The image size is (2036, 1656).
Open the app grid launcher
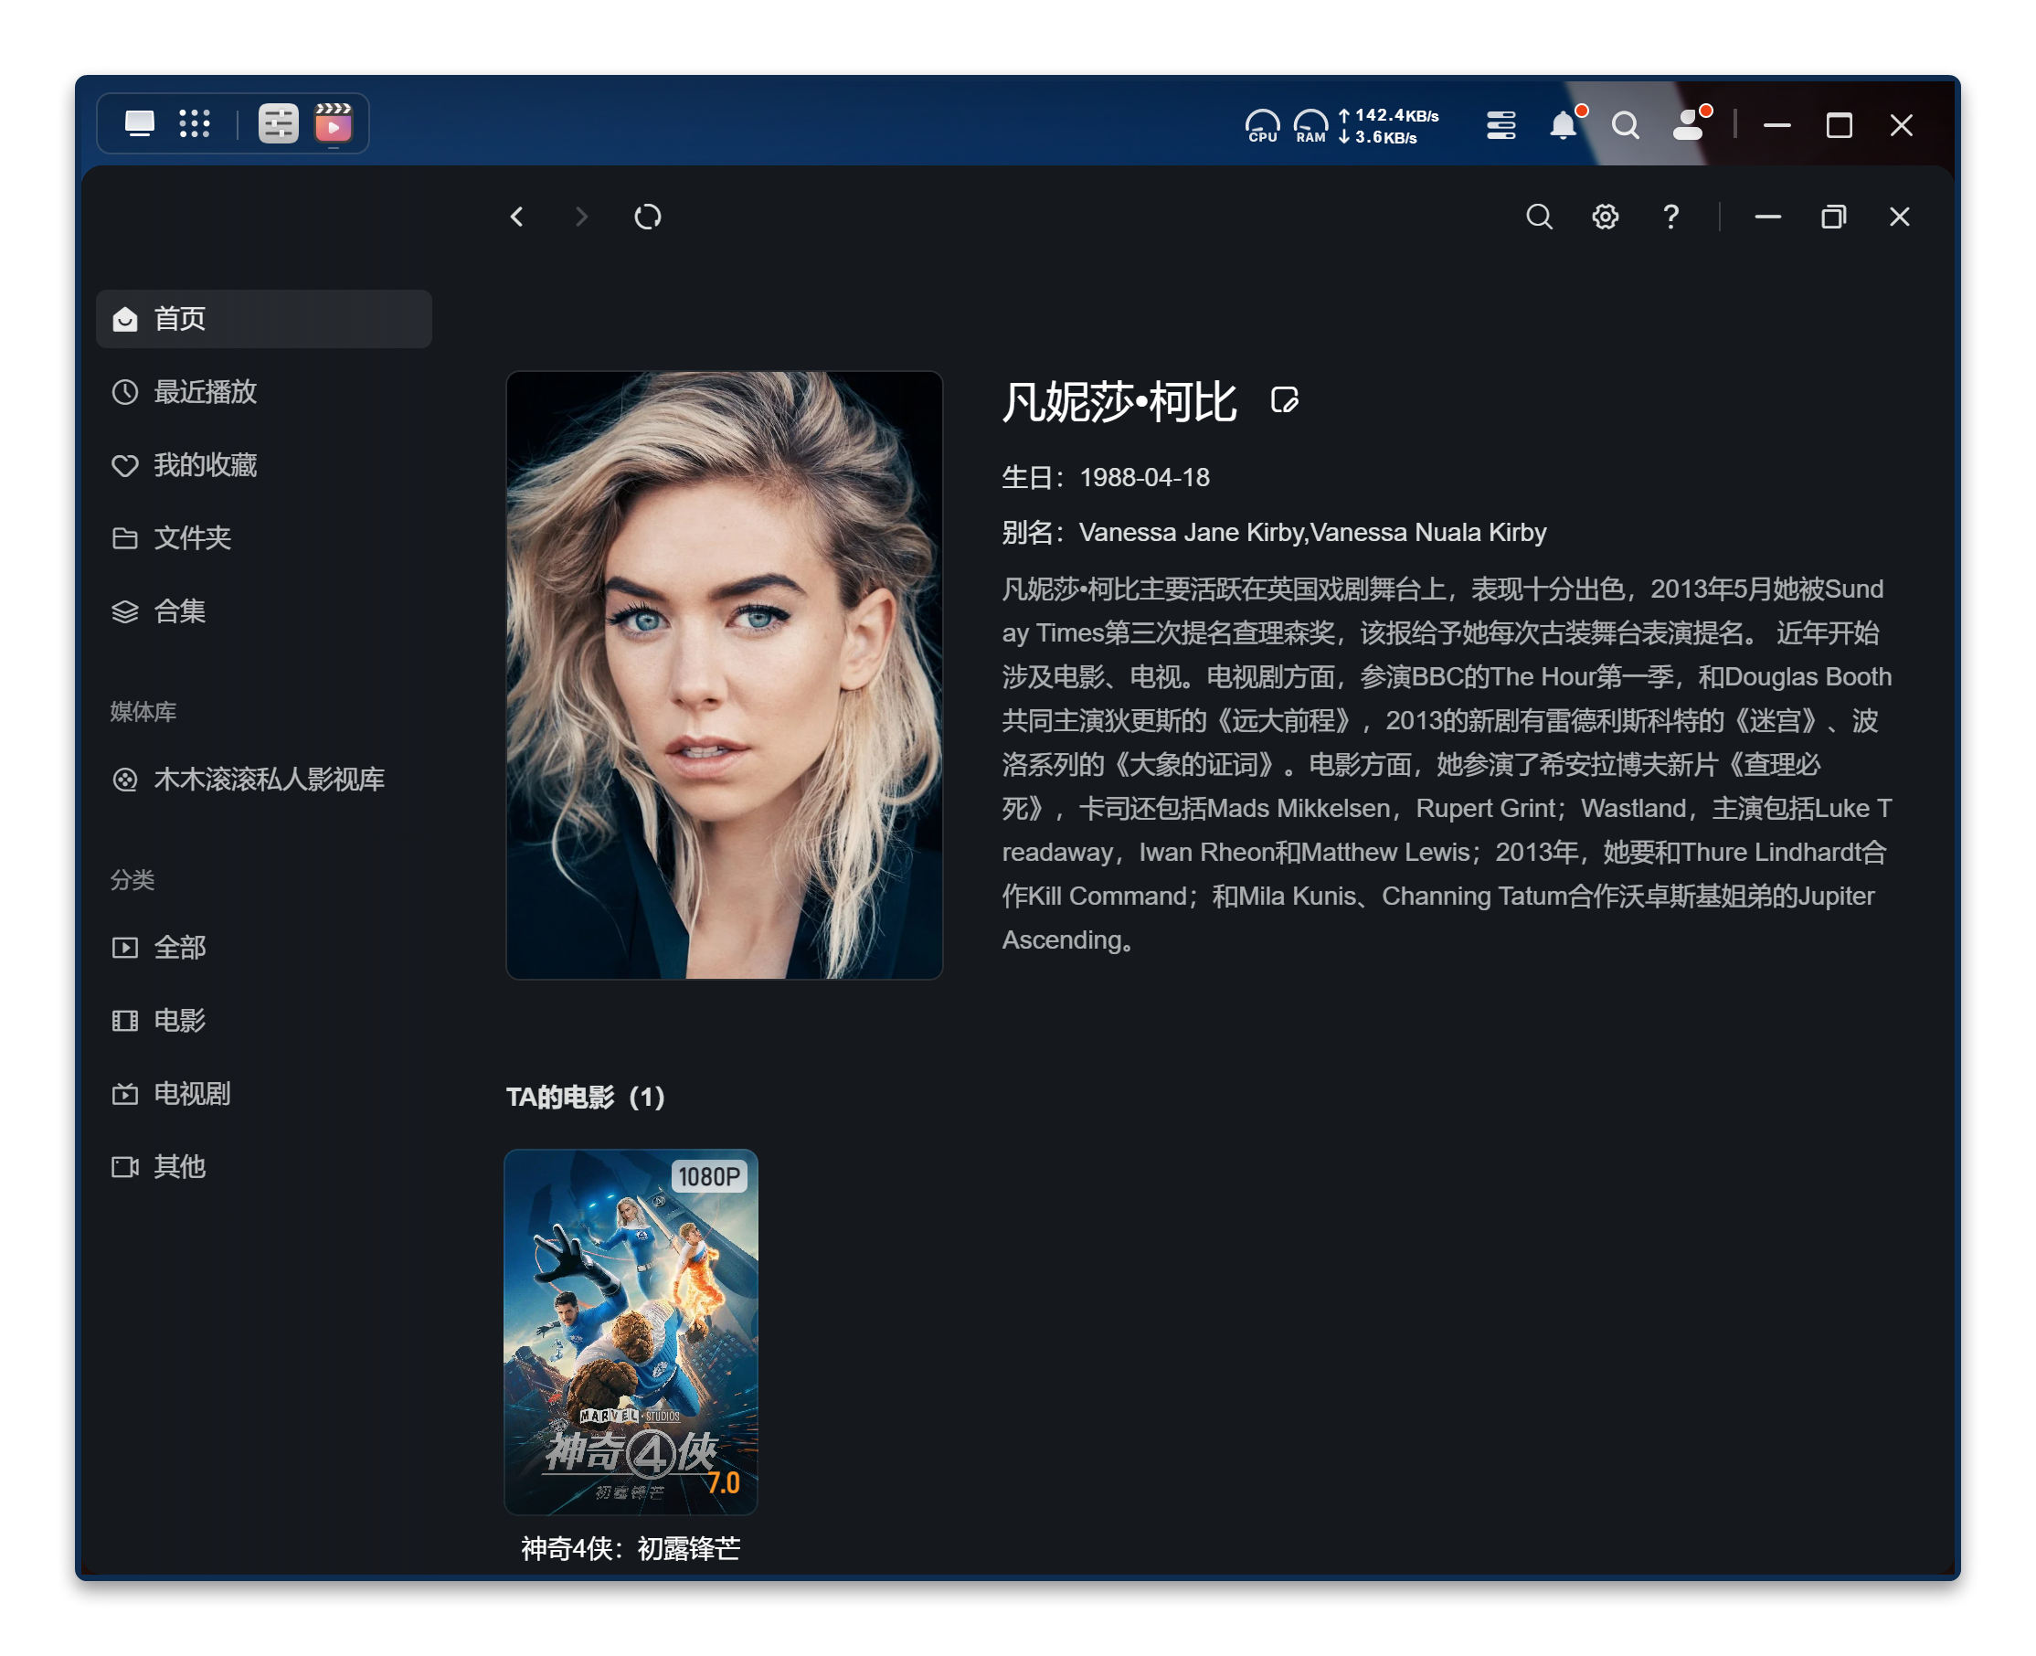point(195,123)
